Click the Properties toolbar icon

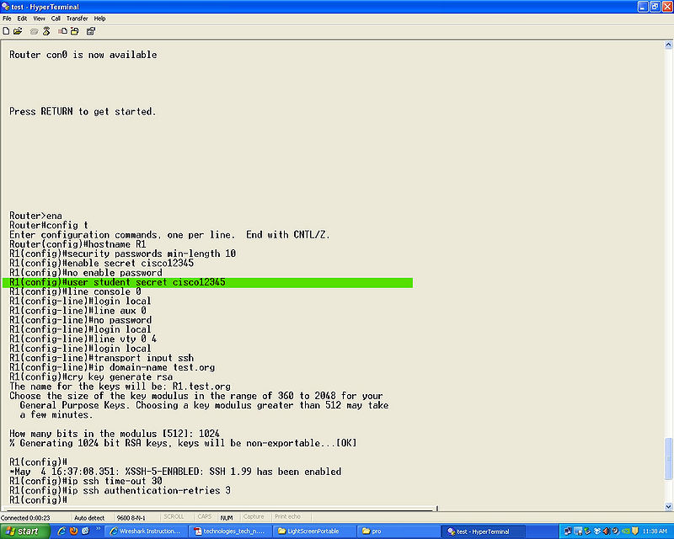91,31
